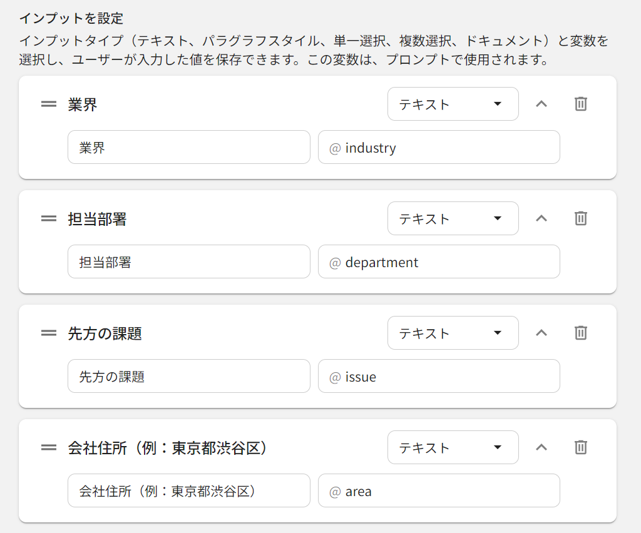Collapse the 担当部署 input card

(541, 218)
